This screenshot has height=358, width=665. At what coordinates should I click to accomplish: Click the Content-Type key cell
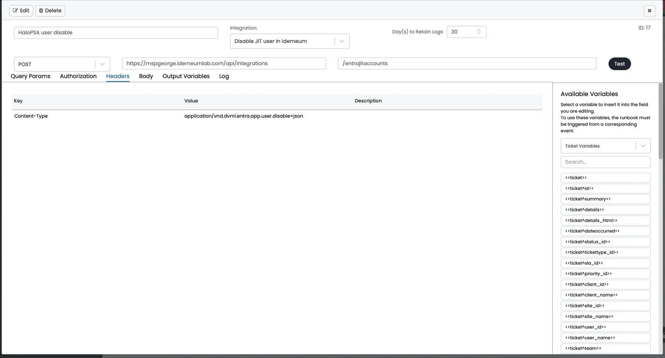point(31,116)
